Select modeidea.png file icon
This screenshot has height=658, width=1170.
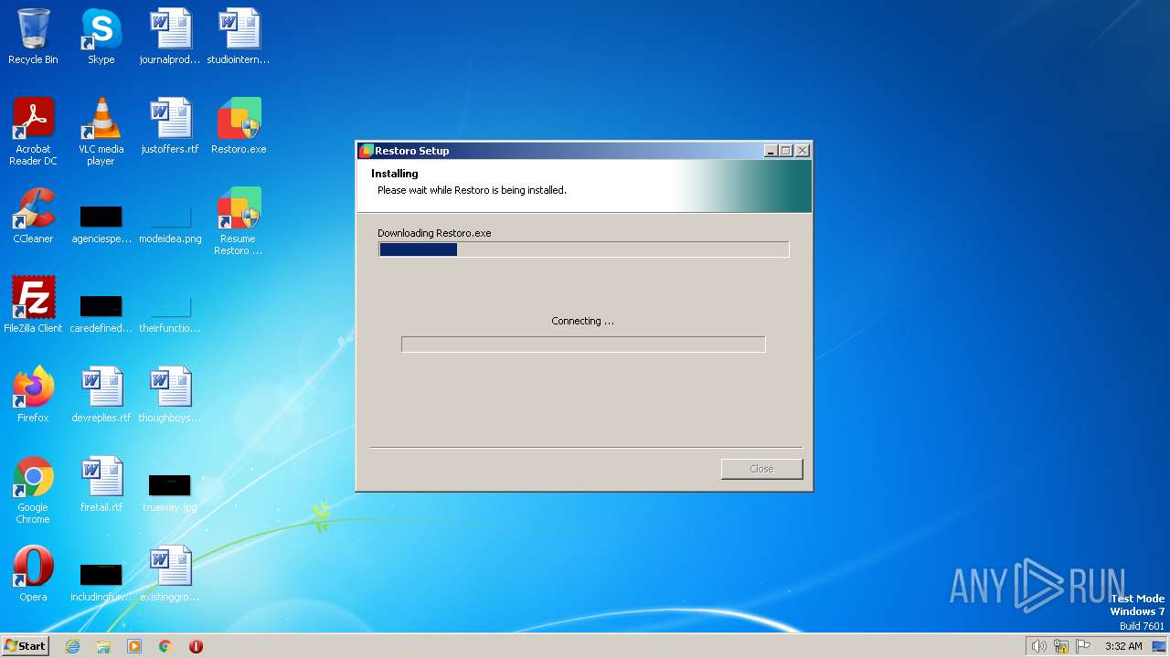point(170,225)
